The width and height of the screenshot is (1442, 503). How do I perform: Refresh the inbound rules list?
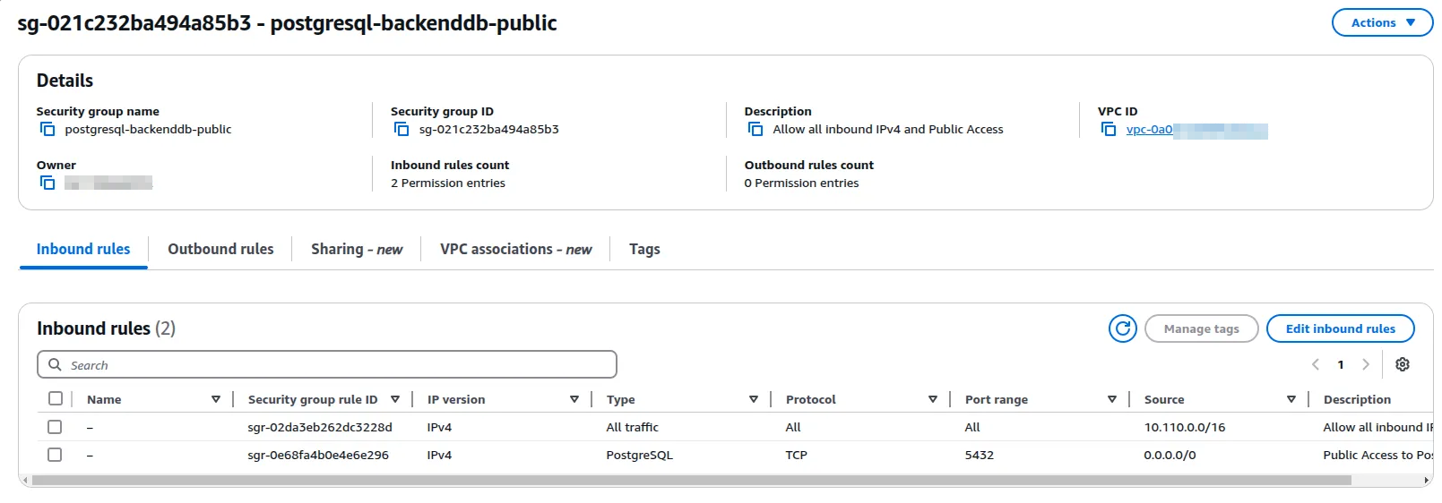1122,328
